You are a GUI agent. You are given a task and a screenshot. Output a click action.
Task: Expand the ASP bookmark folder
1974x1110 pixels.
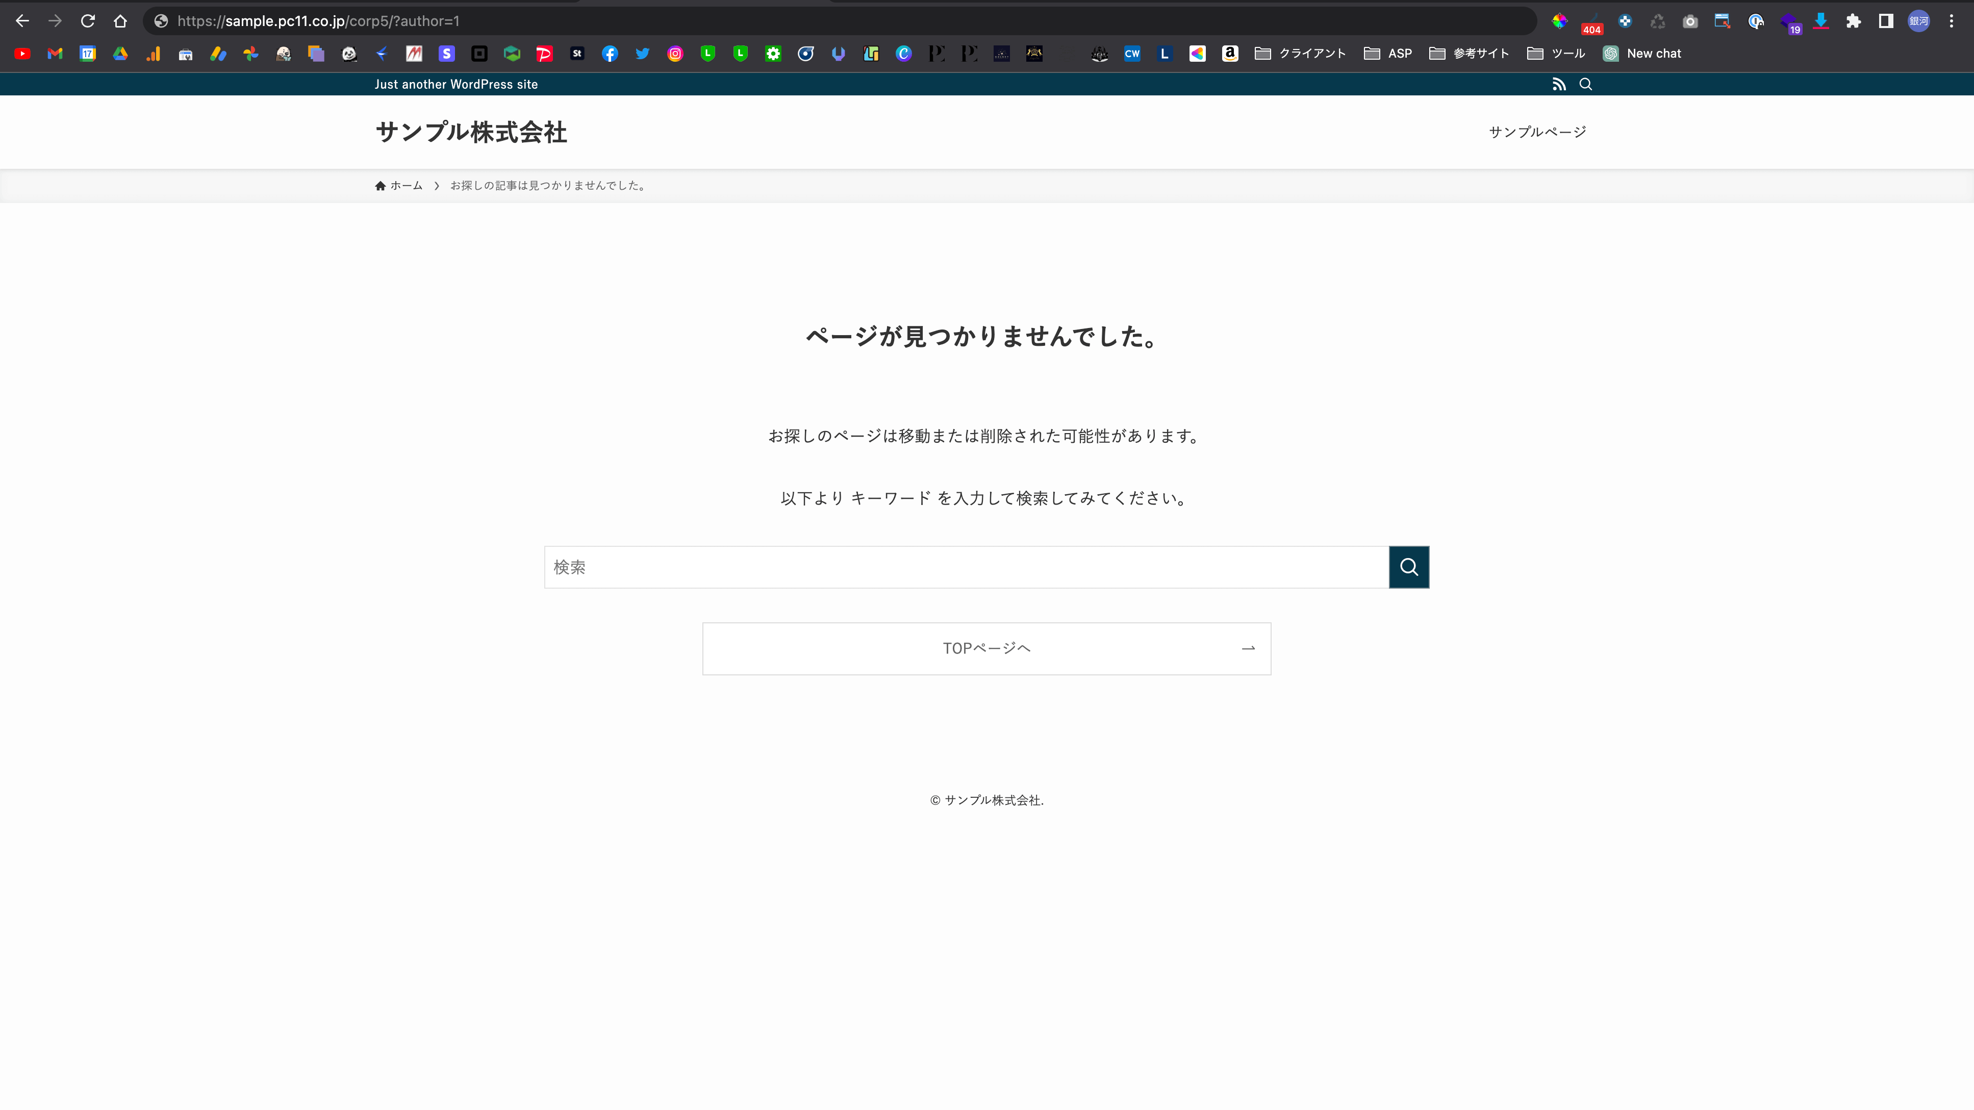1388,54
